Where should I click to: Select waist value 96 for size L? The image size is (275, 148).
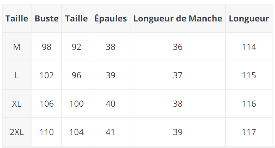[77, 75]
